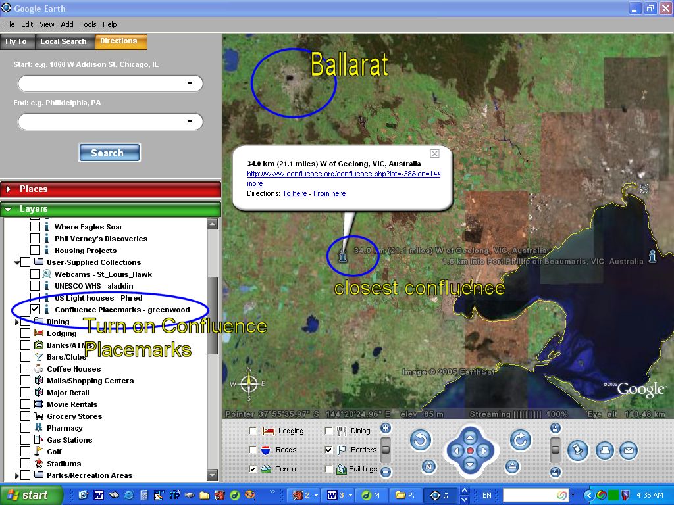Check Housing Projects layer
Screen dimensions: 674x505
tap(36, 251)
